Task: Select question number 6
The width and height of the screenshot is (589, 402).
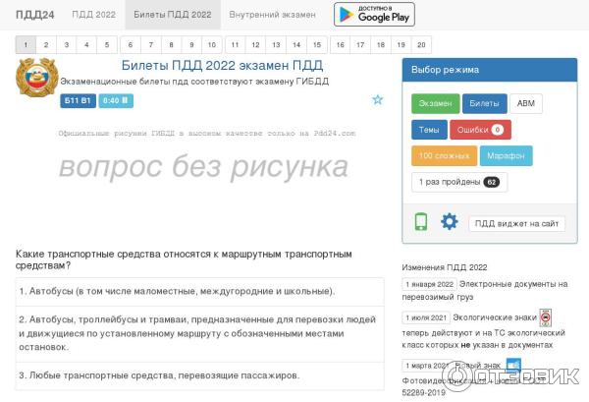Action: [131, 45]
